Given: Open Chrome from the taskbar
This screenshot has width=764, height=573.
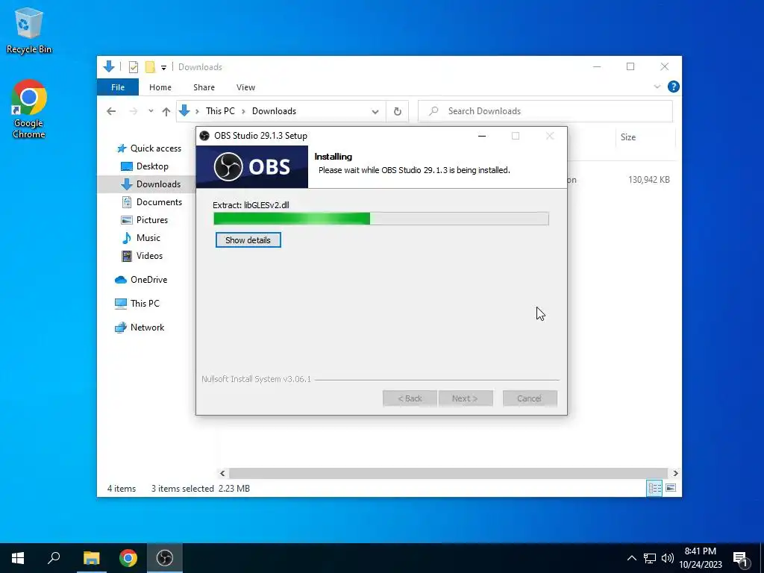Looking at the screenshot, I should pos(128,558).
